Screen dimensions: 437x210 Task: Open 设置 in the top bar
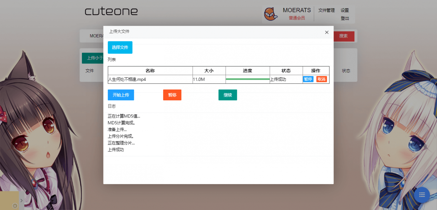344,10
